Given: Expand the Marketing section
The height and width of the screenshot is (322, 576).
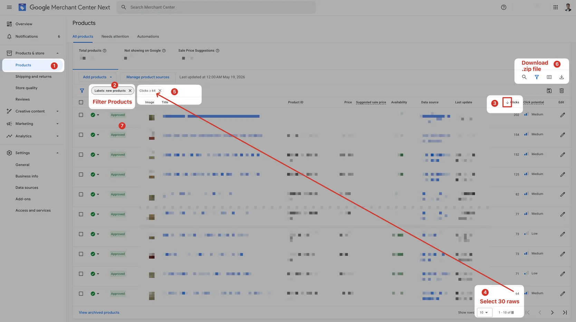Looking at the screenshot, I should [x=57, y=124].
